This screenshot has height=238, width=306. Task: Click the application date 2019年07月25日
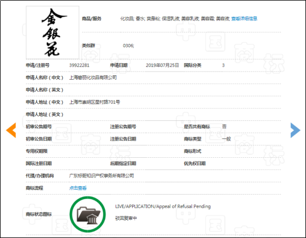(162, 65)
